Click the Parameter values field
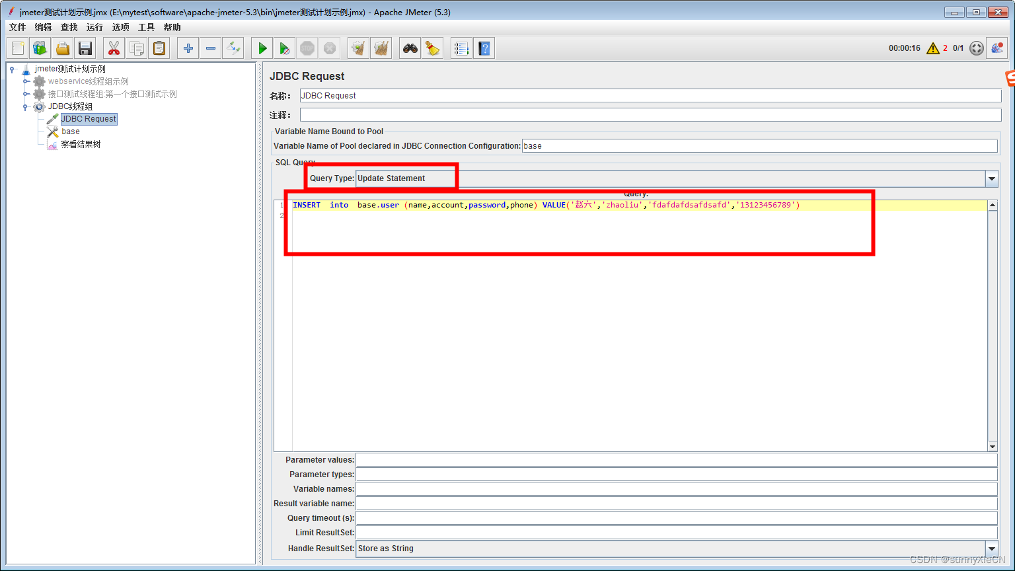The height and width of the screenshot is (571, 1015). click(677, 460)
